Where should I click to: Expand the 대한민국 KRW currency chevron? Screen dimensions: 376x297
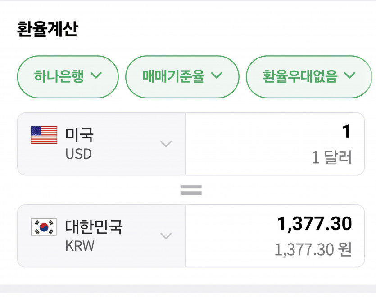click(x=166, y=236)
